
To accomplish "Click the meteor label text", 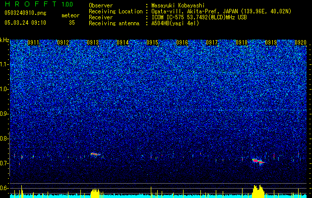I will tap(70, 15).
